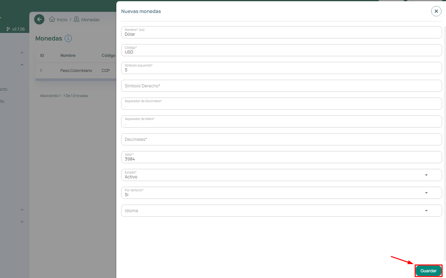Click the Valor field containing 3984
The width and height of the screenshot is (446, 278).
[x=282, y=157]
